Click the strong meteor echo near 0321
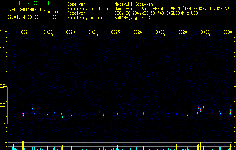Image resolution: width=236 pixels, height=150 pixels. tap(23, 115)
